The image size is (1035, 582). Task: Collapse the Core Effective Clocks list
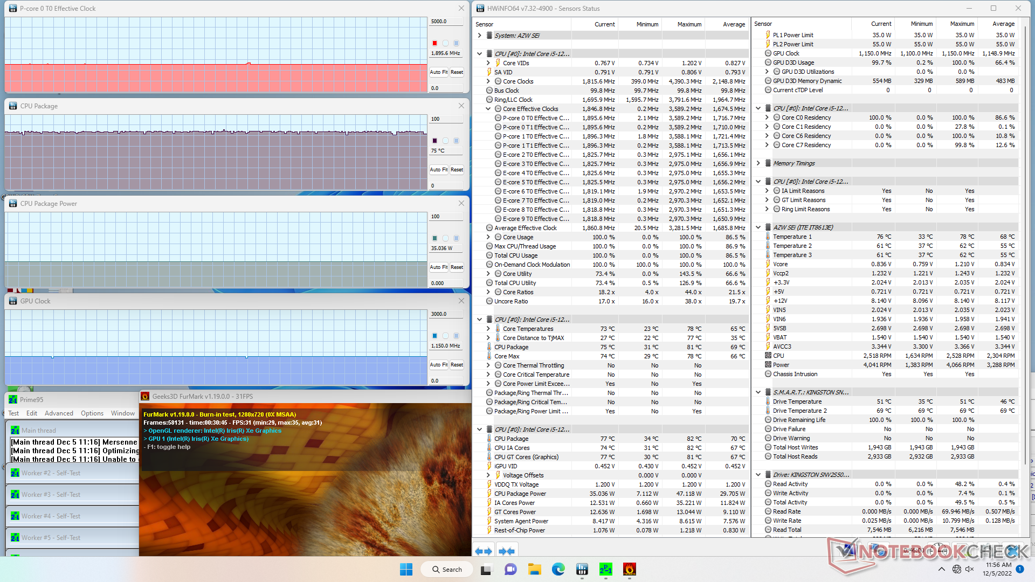pos(488,109)
